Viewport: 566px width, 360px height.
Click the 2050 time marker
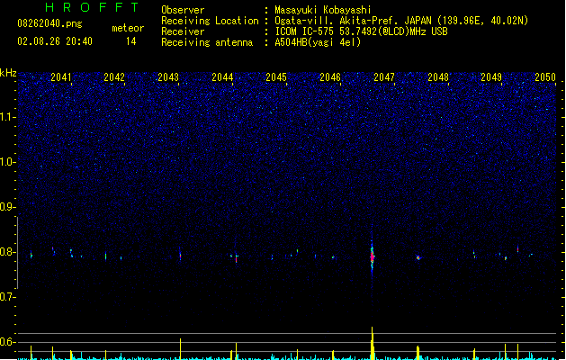click(x=545, y=77)
